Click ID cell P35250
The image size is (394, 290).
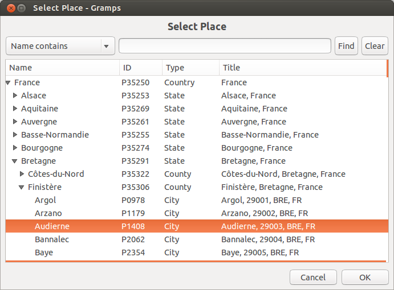coord(136,82)
